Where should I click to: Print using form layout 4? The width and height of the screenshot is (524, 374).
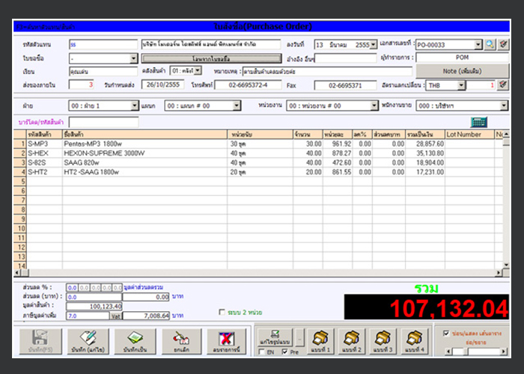tap(414, 341)
